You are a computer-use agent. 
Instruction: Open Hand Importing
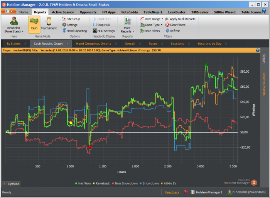pos(74,31)
